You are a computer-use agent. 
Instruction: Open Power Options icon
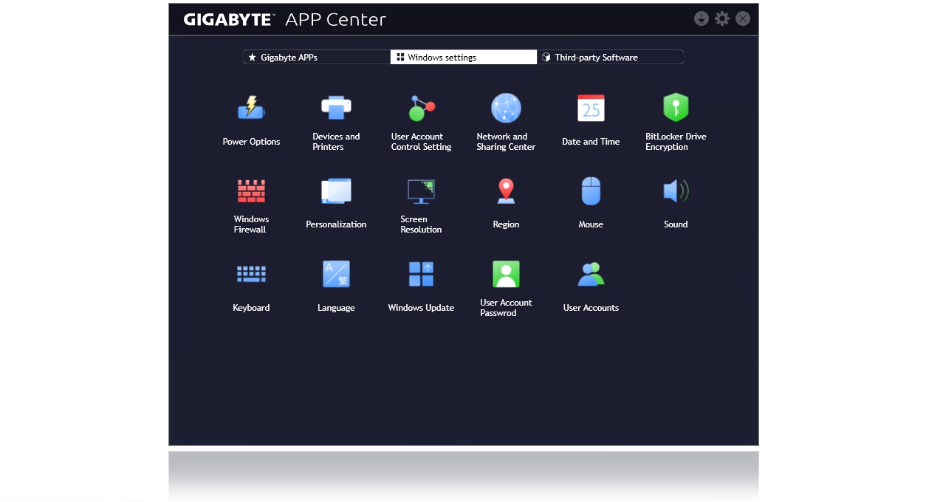coord(251,109)
